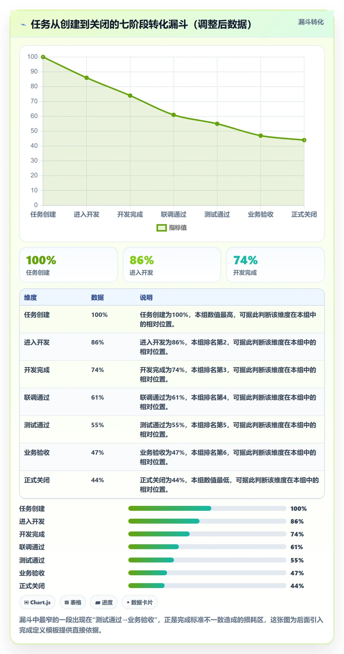Screen dimensions: 344x654
Task: Click the 100% 任务创建 stat card
Action: (68, 265)
